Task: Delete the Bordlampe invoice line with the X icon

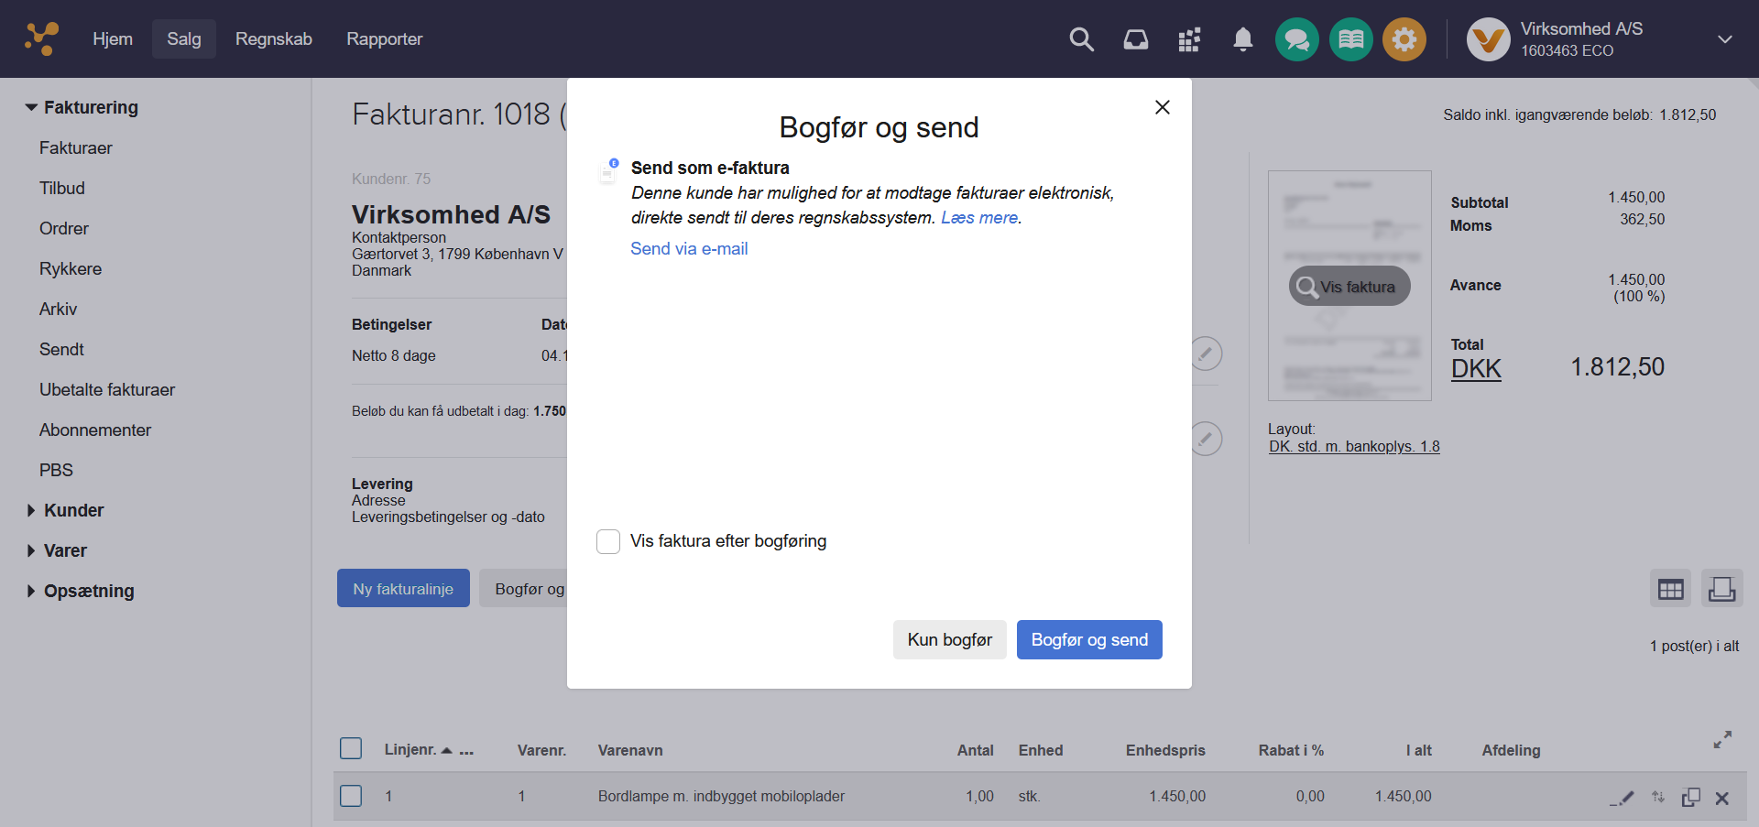Action: tap(1723, 797)
